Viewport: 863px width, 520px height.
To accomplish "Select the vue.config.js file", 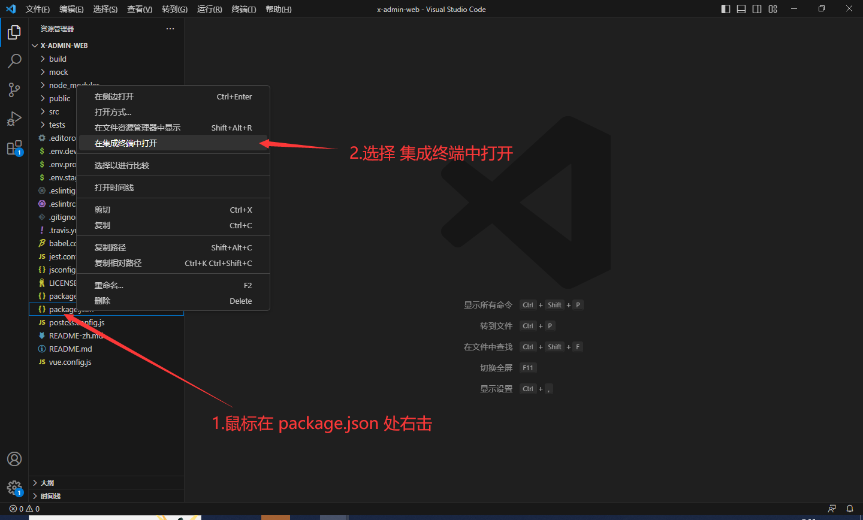I will 106,362.
